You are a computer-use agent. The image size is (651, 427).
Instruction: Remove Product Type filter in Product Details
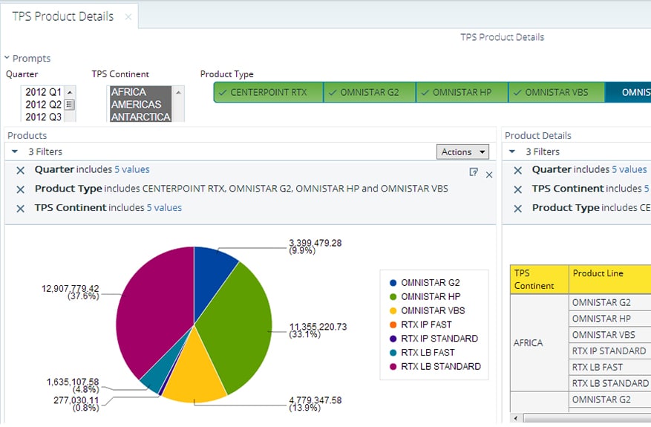517,209
